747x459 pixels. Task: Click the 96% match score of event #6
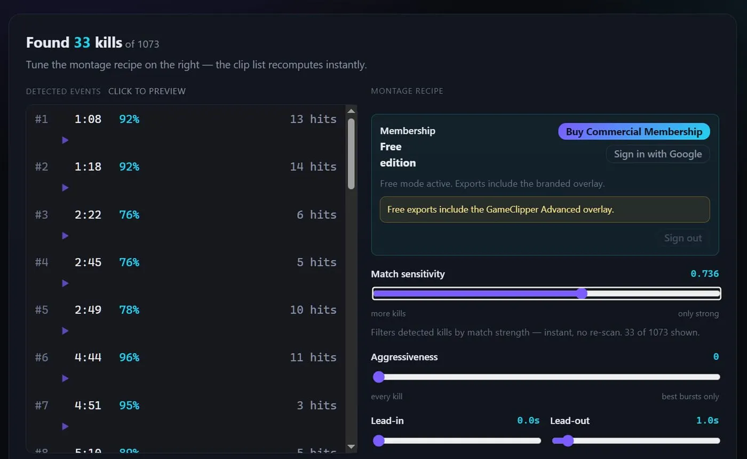tap(129, 357)
